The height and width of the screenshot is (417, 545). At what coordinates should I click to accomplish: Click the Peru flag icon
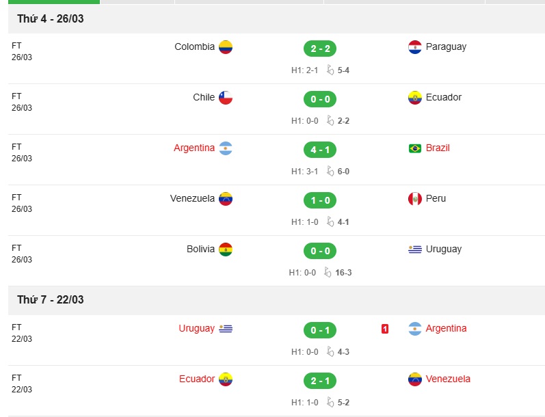(x=414, y=199)
